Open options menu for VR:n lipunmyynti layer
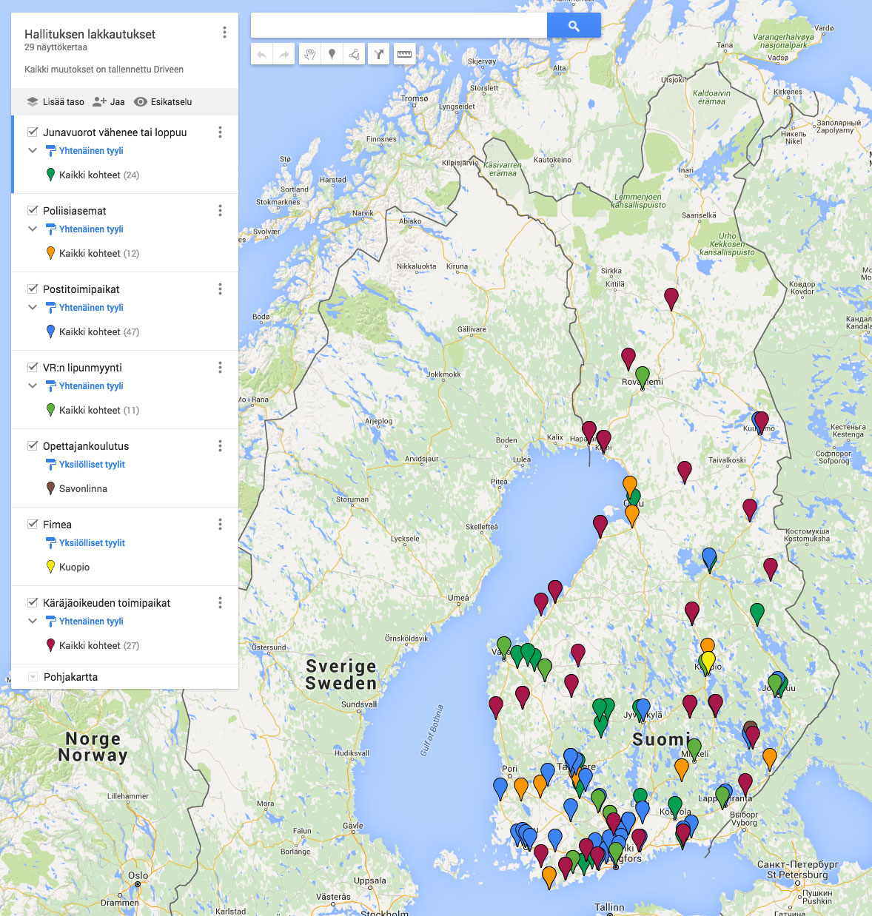This screenshot has width=872, height=916. pos(220,368)
